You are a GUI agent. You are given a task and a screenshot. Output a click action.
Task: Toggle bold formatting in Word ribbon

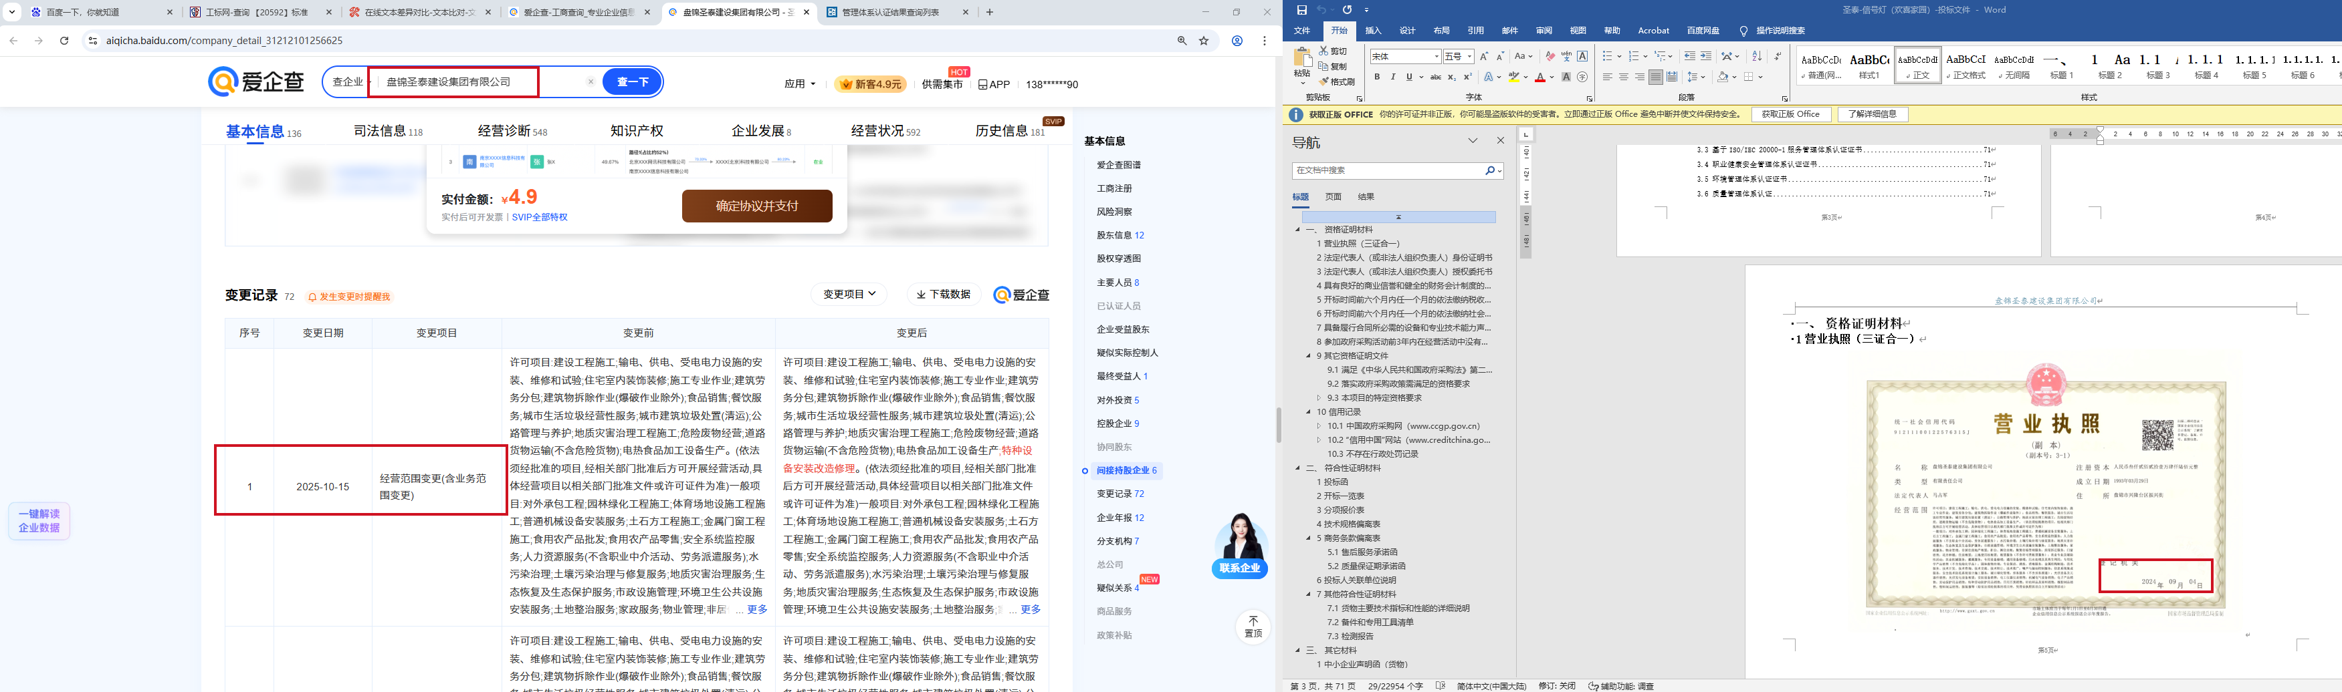tap(1378, 77)
